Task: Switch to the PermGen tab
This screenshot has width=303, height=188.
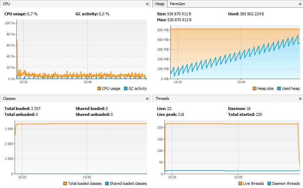Action: click(178, 4)
